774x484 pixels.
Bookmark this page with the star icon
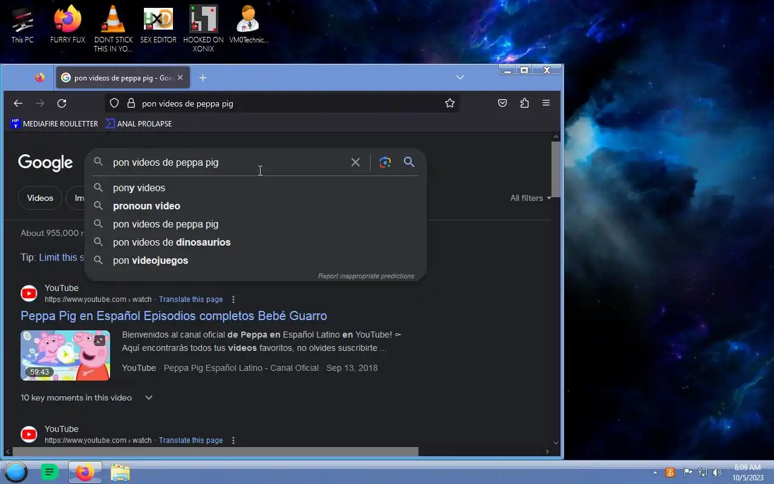(450, 103)
